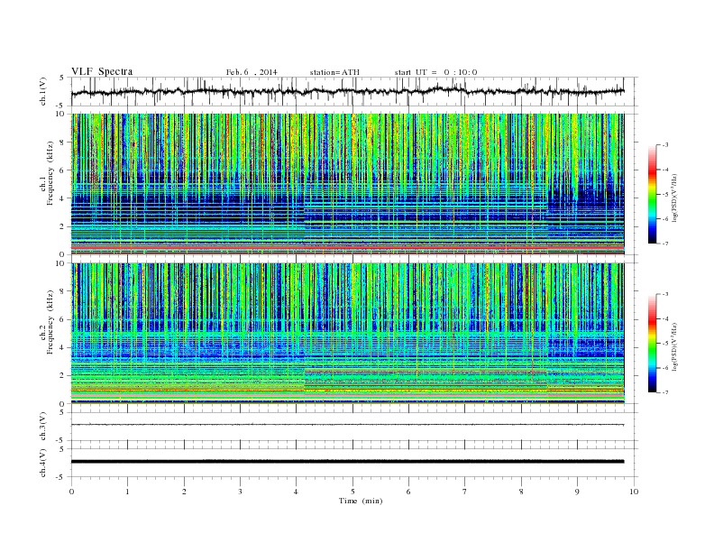Click the "station=ATH" header label
Screen dimensions: 714x552
click(334, 72)
